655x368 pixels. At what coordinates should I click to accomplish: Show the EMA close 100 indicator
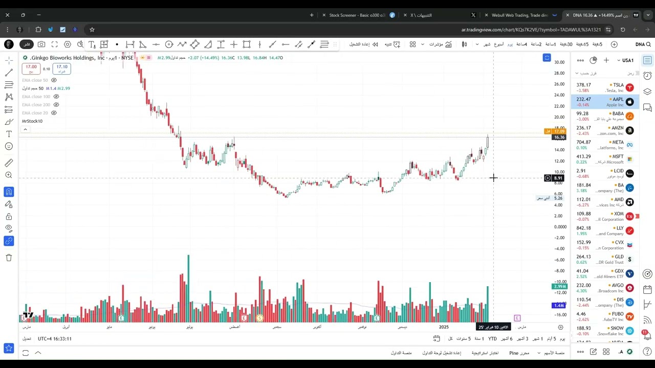[56, 97]
